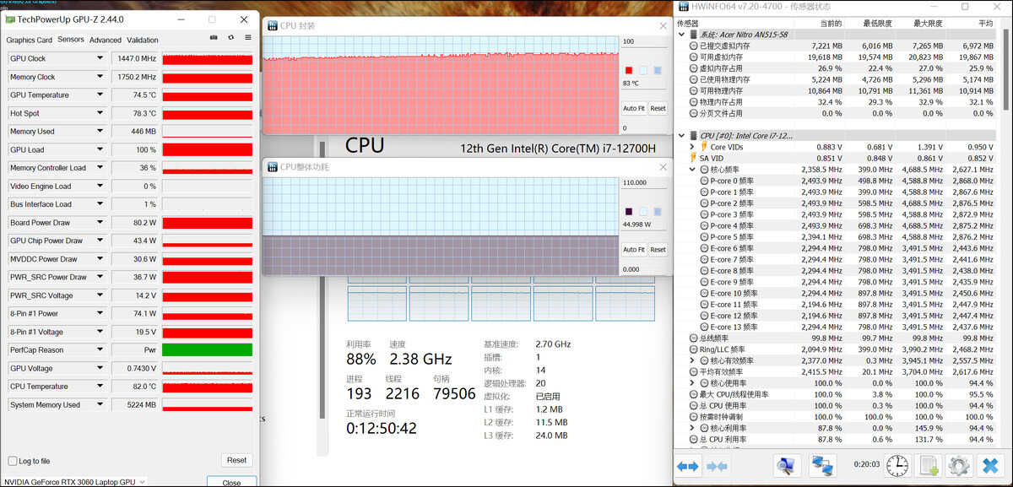Image resolution: width=1013 pixels, height=487 pixels.
Task: Open the GPU Load sensor dropdown
Action: [x=100, y=149]
